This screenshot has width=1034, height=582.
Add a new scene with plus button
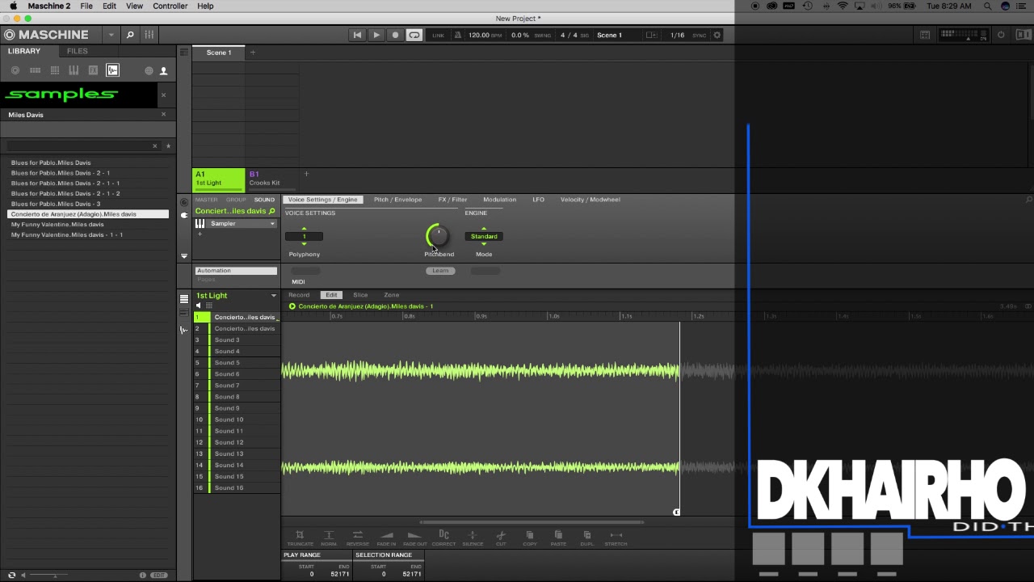click(252, 53)
